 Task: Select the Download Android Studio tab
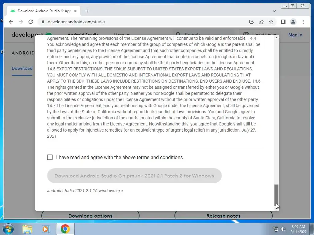pyautogui.click(x=44, y=11)
